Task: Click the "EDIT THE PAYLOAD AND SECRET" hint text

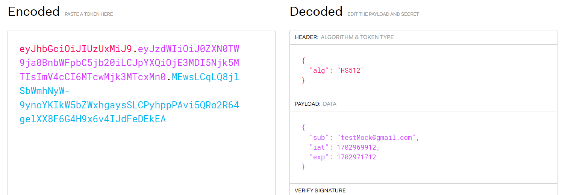Action: coord(383,14)
